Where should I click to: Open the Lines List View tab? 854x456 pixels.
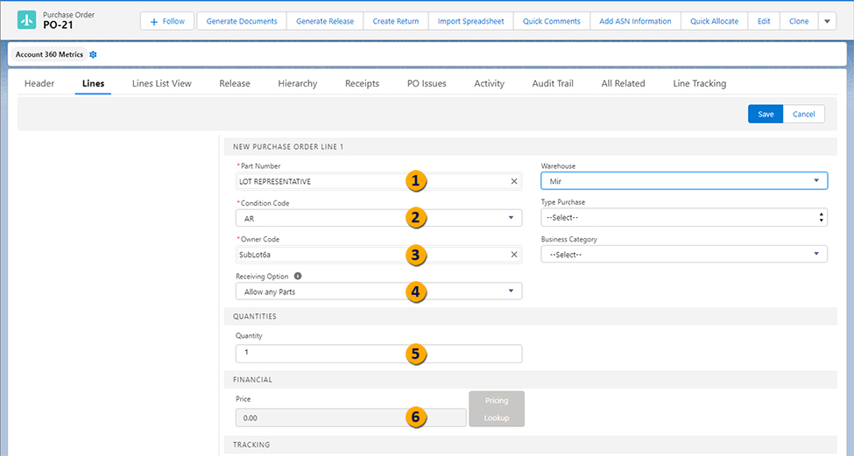(x=161, y=84)
